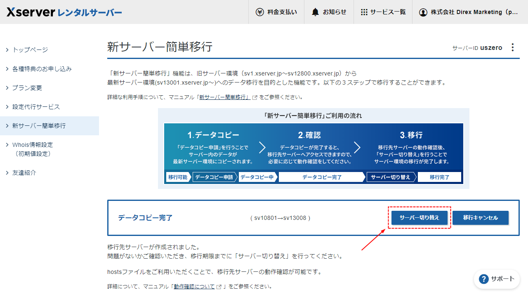Click the データコピー完了 step in the flow
Viewport: 528px width, 297px height.
point(322,177)
